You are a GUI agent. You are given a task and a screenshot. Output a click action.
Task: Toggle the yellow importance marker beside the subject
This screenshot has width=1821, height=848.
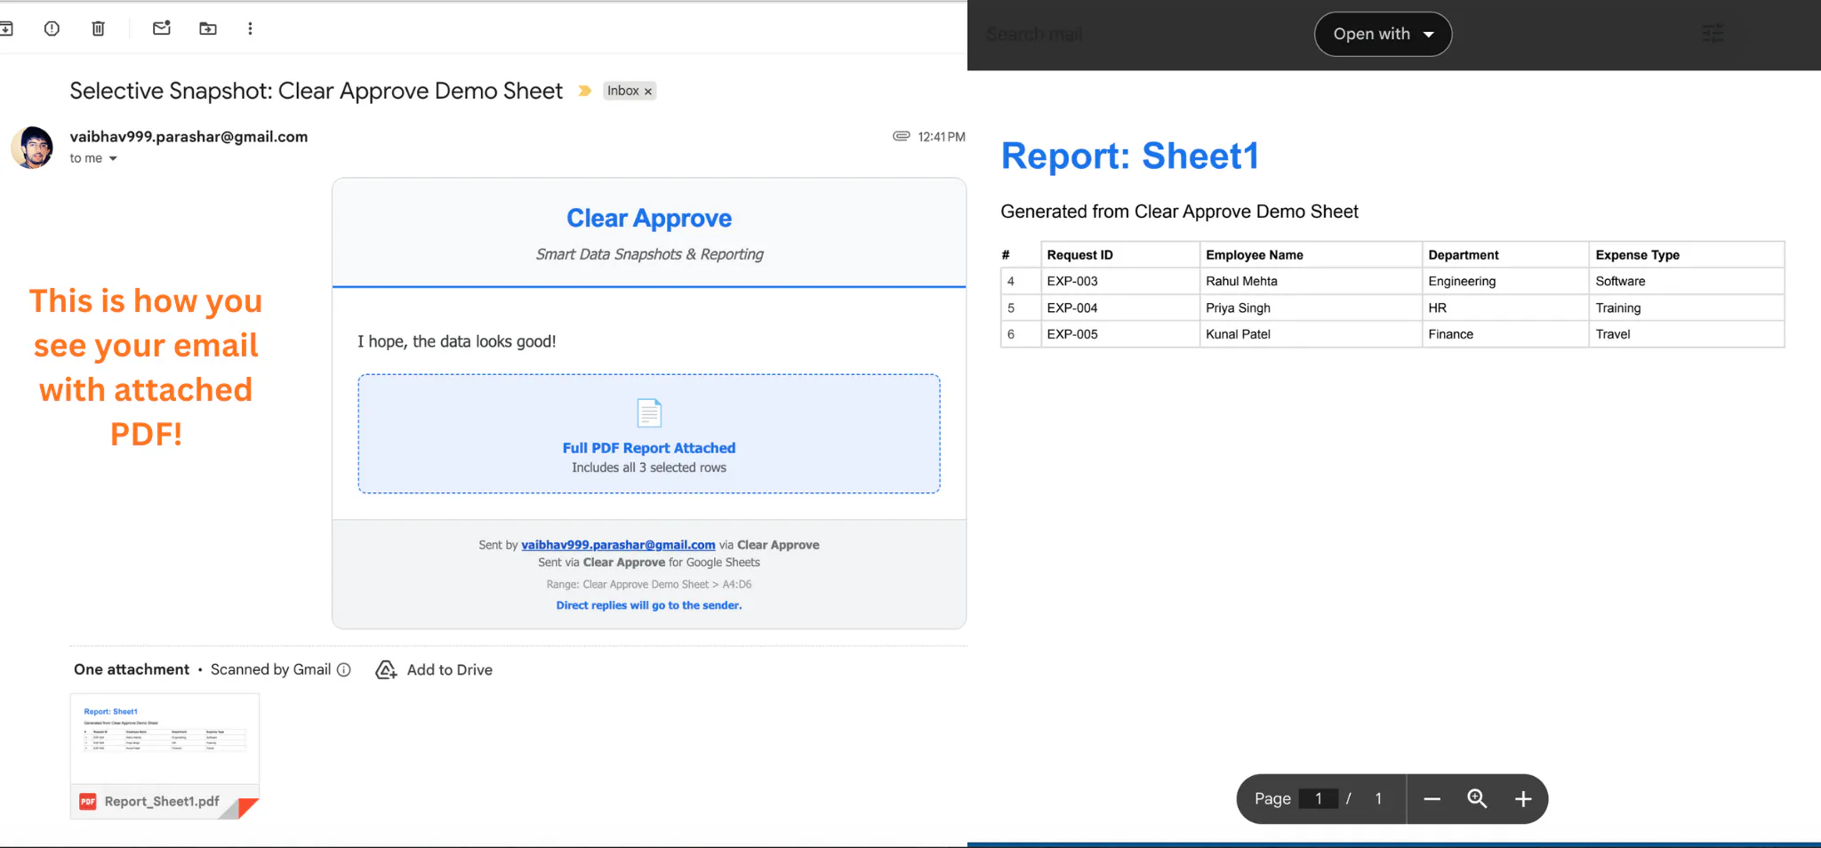tap(584, 91)
